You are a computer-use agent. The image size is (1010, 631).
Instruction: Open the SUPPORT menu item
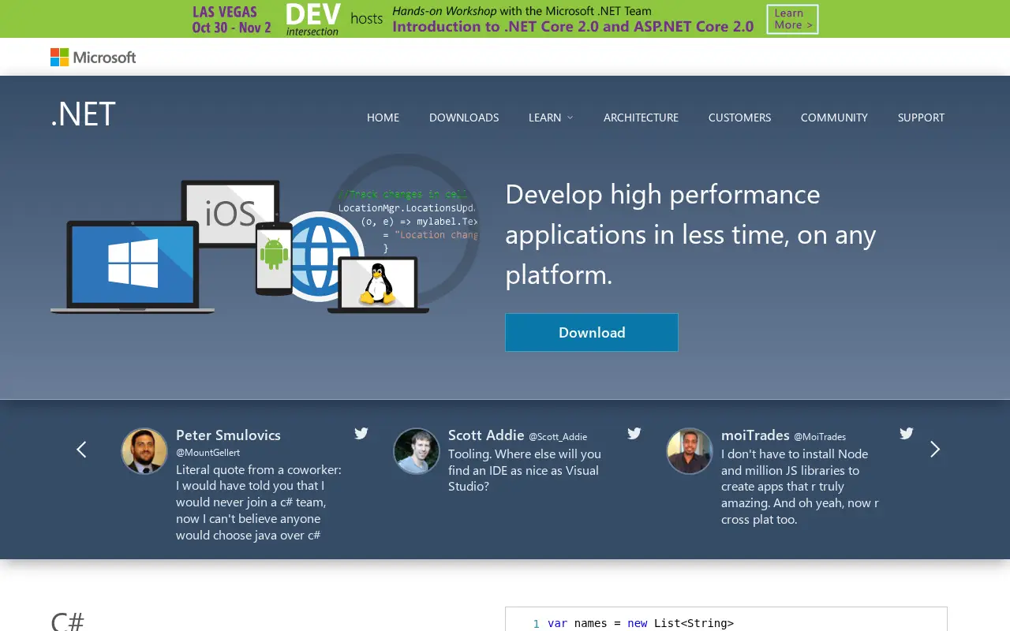tap(921, 118)
